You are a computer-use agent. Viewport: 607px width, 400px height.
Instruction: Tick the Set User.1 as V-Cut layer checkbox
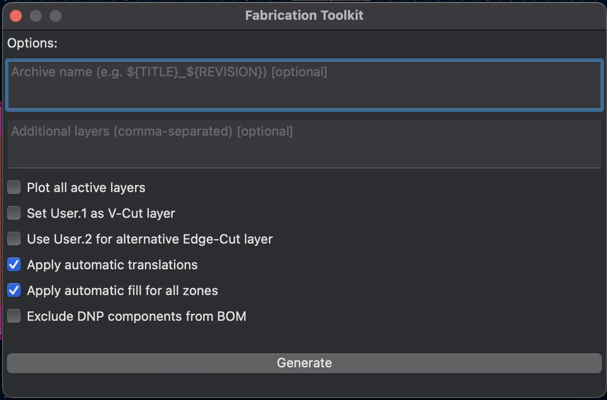[x=14, y=213]
